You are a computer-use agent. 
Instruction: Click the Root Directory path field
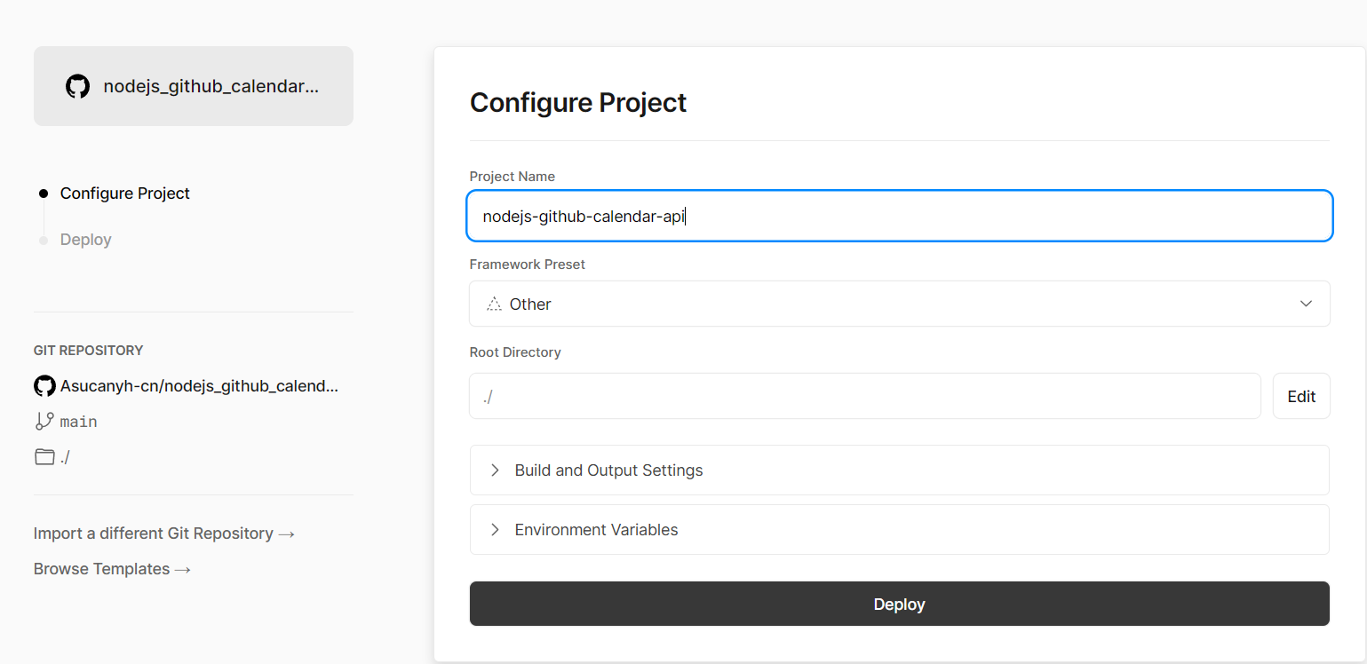coord(864,397)
